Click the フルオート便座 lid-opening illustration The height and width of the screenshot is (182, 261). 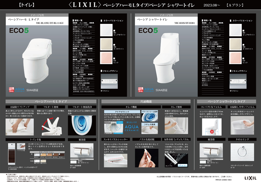point(51,126)
